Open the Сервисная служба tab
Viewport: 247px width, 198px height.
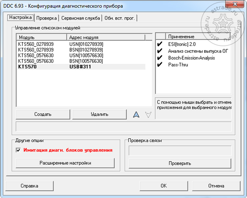click(x=80, y=18)
